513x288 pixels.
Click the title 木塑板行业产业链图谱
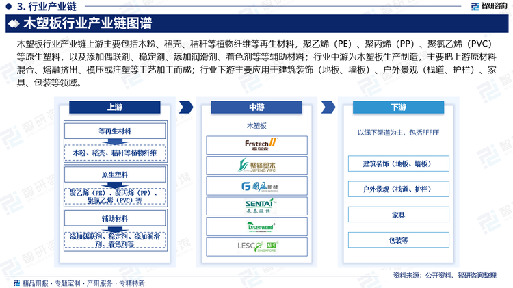click(88, 23)
